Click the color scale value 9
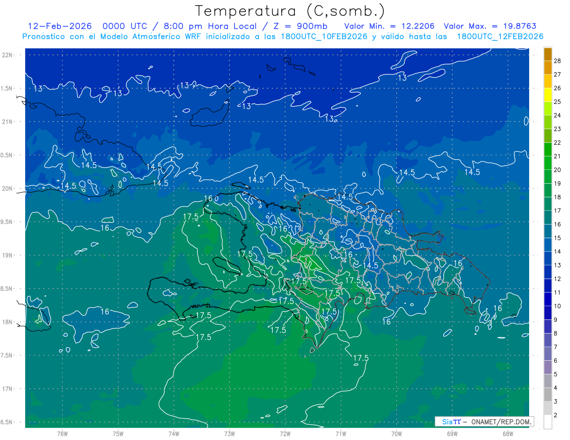570x440 pixels. [x=556, y=320]
